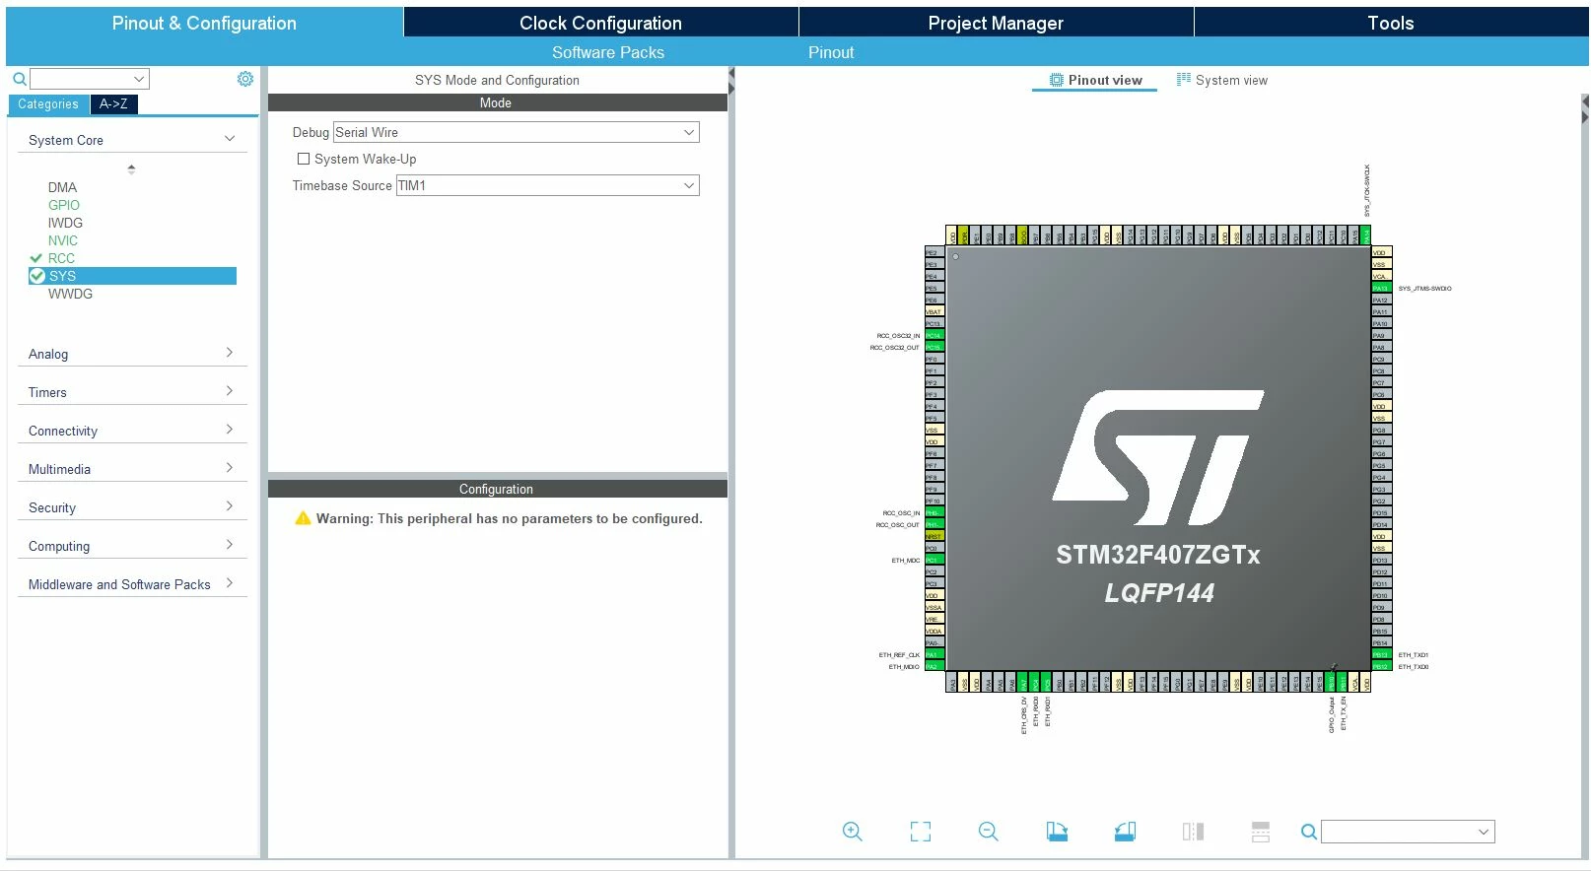Open the Pinout menu
Image resolution: width=1591 pixels, height=871 pixels.
(831, 52)
